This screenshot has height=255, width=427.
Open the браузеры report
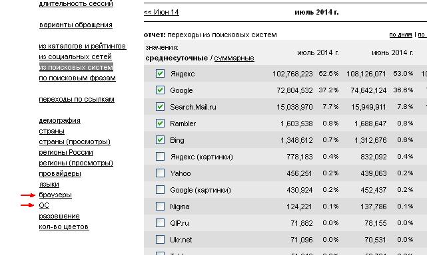tap(55, 195)
